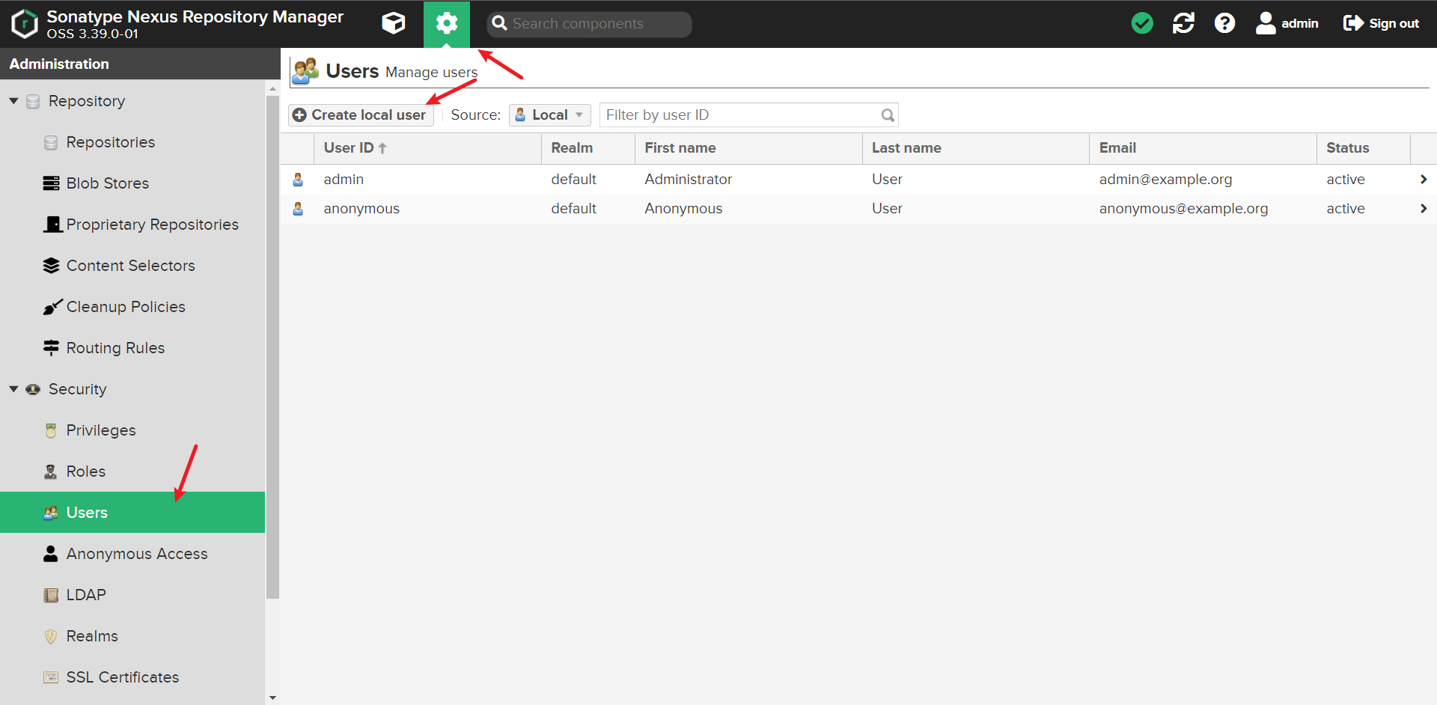Click the Routing Rules signpost icon
1437x705 pixels.
[51, 348]
